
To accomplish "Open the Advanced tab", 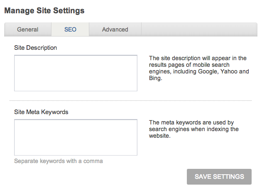I will tap(115, 29).
